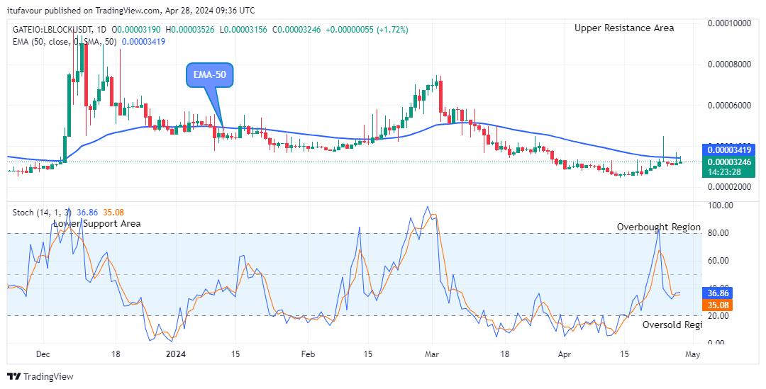766x389 pixels.
Task: Click the Dec marker on time axis
Action: 43,354
